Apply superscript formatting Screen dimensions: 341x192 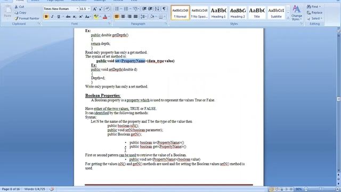click(x=80, y=17)
